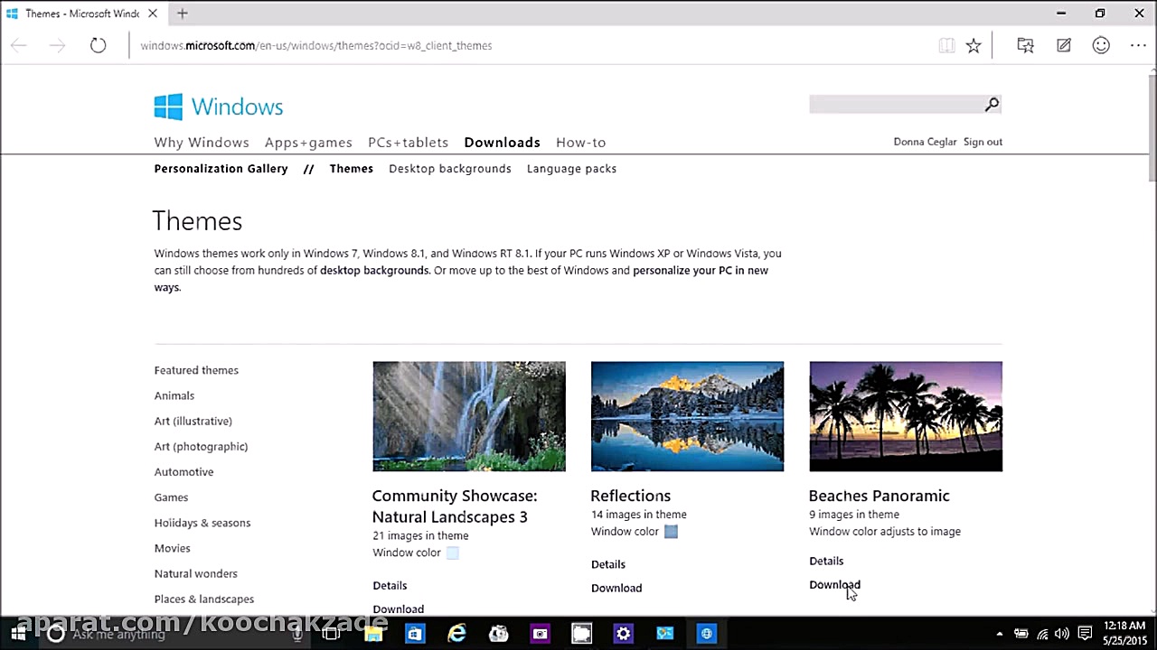Open the Why Windows menu
1157x650 pixels.
tap(202, 143)
